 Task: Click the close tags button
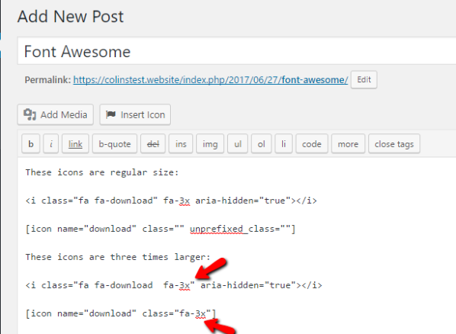coord(394,143)
